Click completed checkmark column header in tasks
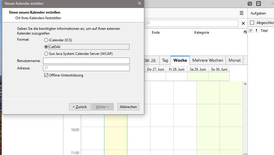This screenshot has width=274, height=155. tap(251, 31)
